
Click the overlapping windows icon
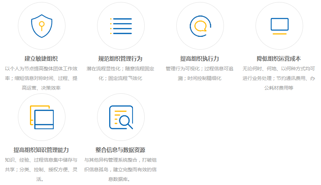point(41,117)
